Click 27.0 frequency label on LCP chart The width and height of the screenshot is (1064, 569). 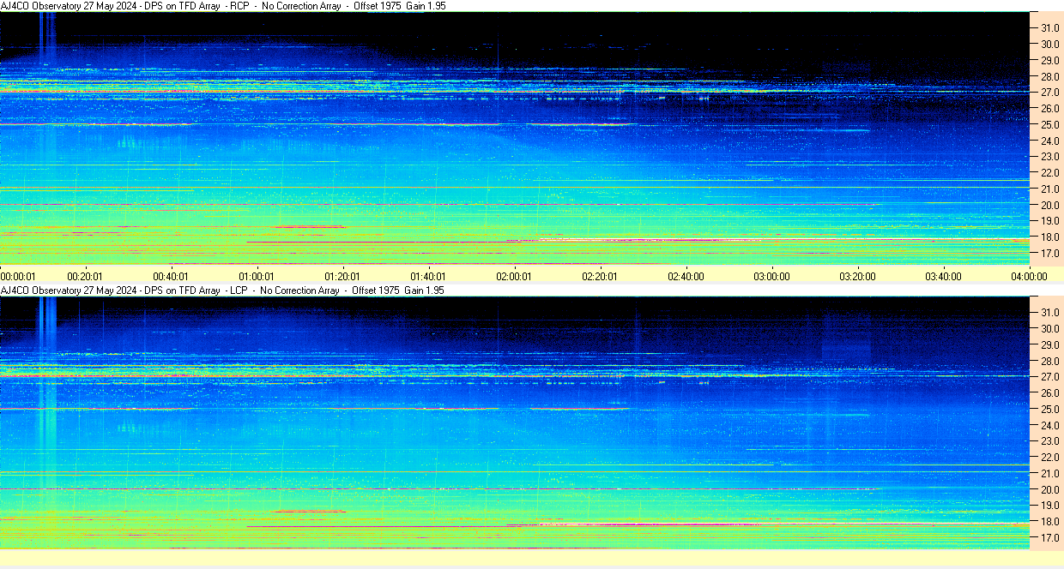[1049, 376]
